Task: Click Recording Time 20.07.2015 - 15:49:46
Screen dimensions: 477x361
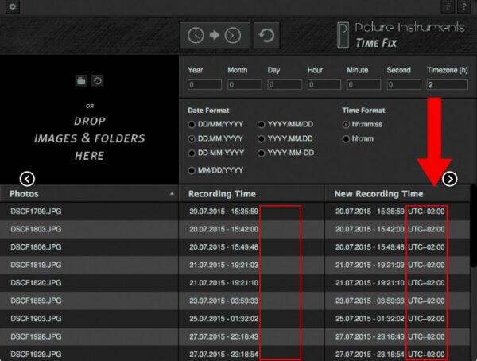Action: click(x=223, y=246)
